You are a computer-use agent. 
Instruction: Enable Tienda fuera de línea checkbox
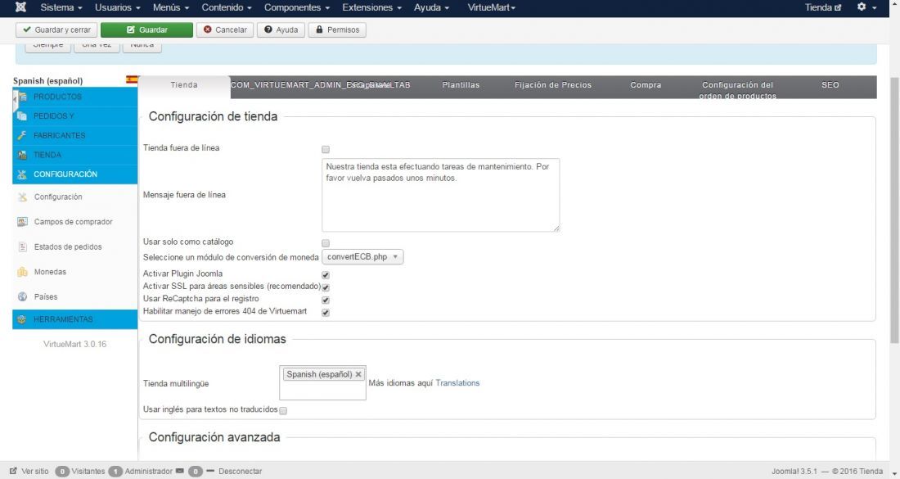(326, 149)
